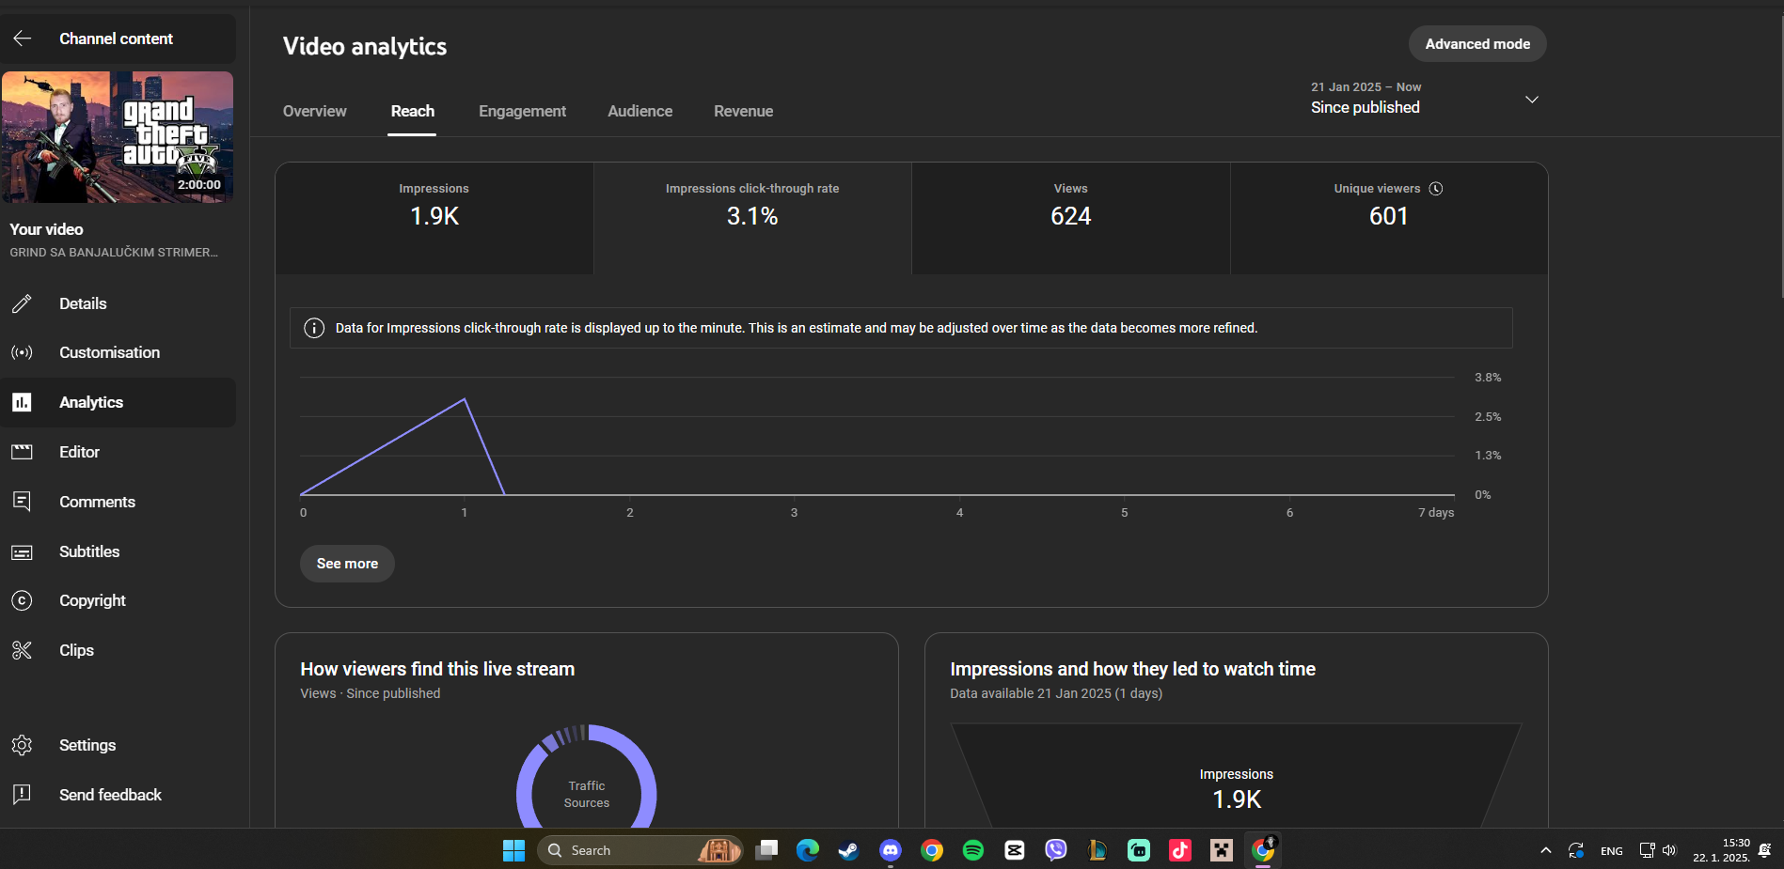Viewport: 1784px width, 869px height.
Task: Open the Audience tab
Action: [x=640, y=111]
